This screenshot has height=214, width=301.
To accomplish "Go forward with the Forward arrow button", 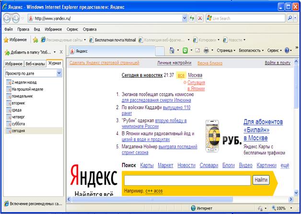I will [x=15, y=18].
